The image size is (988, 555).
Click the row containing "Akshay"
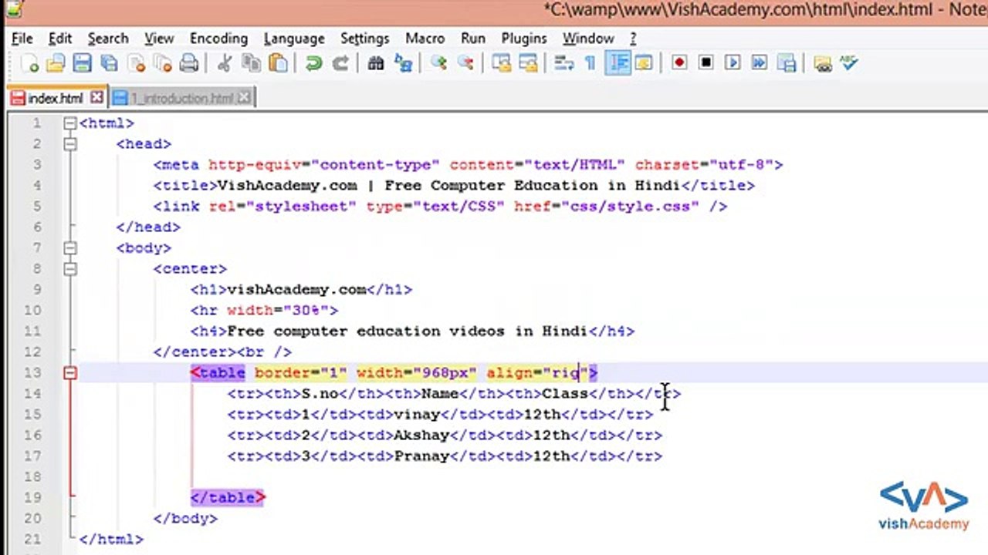(x=445, y=436)
